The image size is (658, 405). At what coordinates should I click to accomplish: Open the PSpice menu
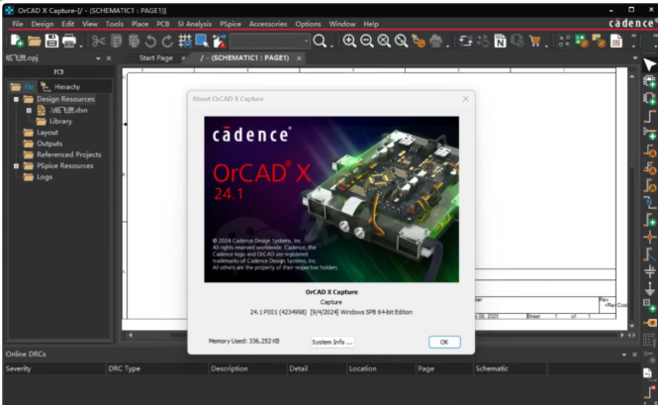pos(230,23)
